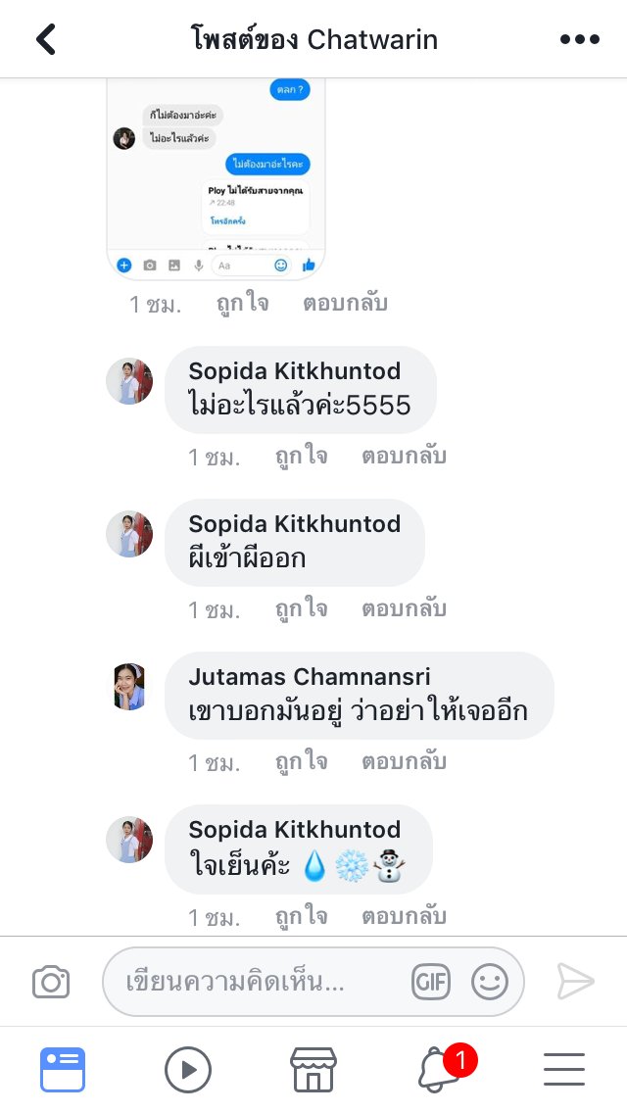Tap the camera icon beside comment box

[x=51, y=982]
